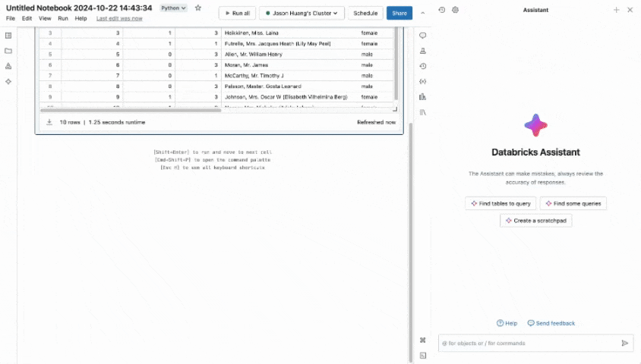This screenshot has width=641, height=364.
Task: Open the comments panel icon
Action: [423, 36]
